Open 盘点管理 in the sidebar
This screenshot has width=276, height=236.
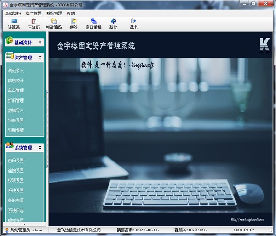[x=16, y=91]
